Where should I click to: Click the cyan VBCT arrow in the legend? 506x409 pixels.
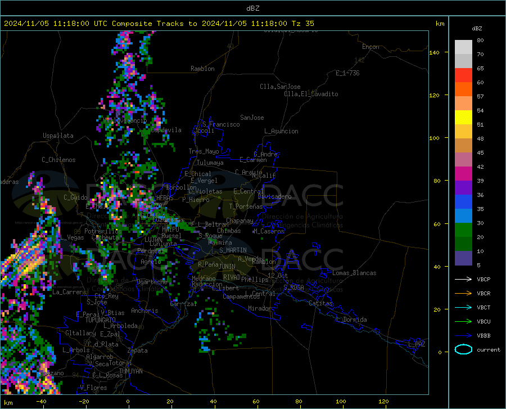point(463,307)
